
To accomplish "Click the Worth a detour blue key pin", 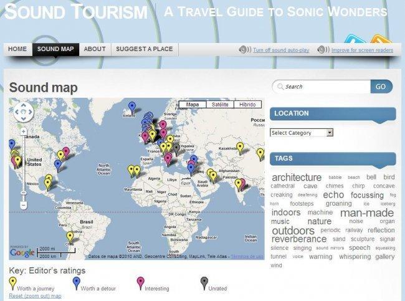I will [77, 283].
